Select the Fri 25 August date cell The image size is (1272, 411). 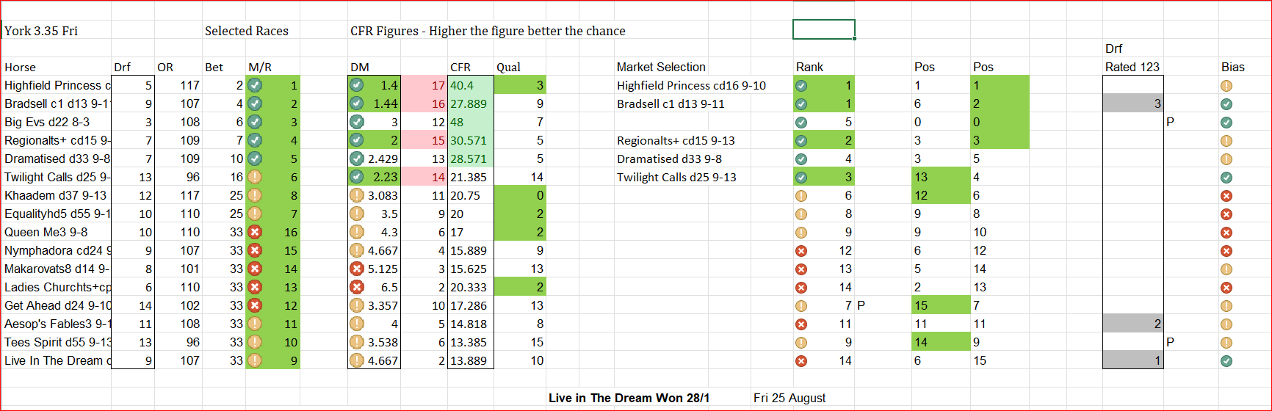click(x=789, y=398)
